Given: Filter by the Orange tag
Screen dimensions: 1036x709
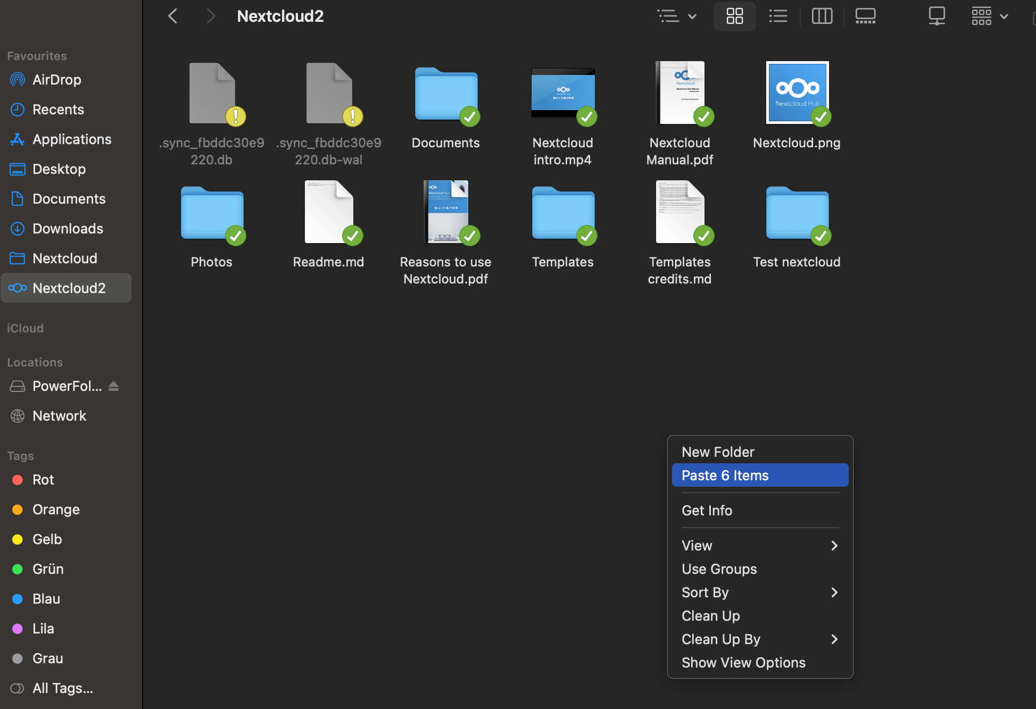Looking at the screenshot, I should (x=66, y=510).
